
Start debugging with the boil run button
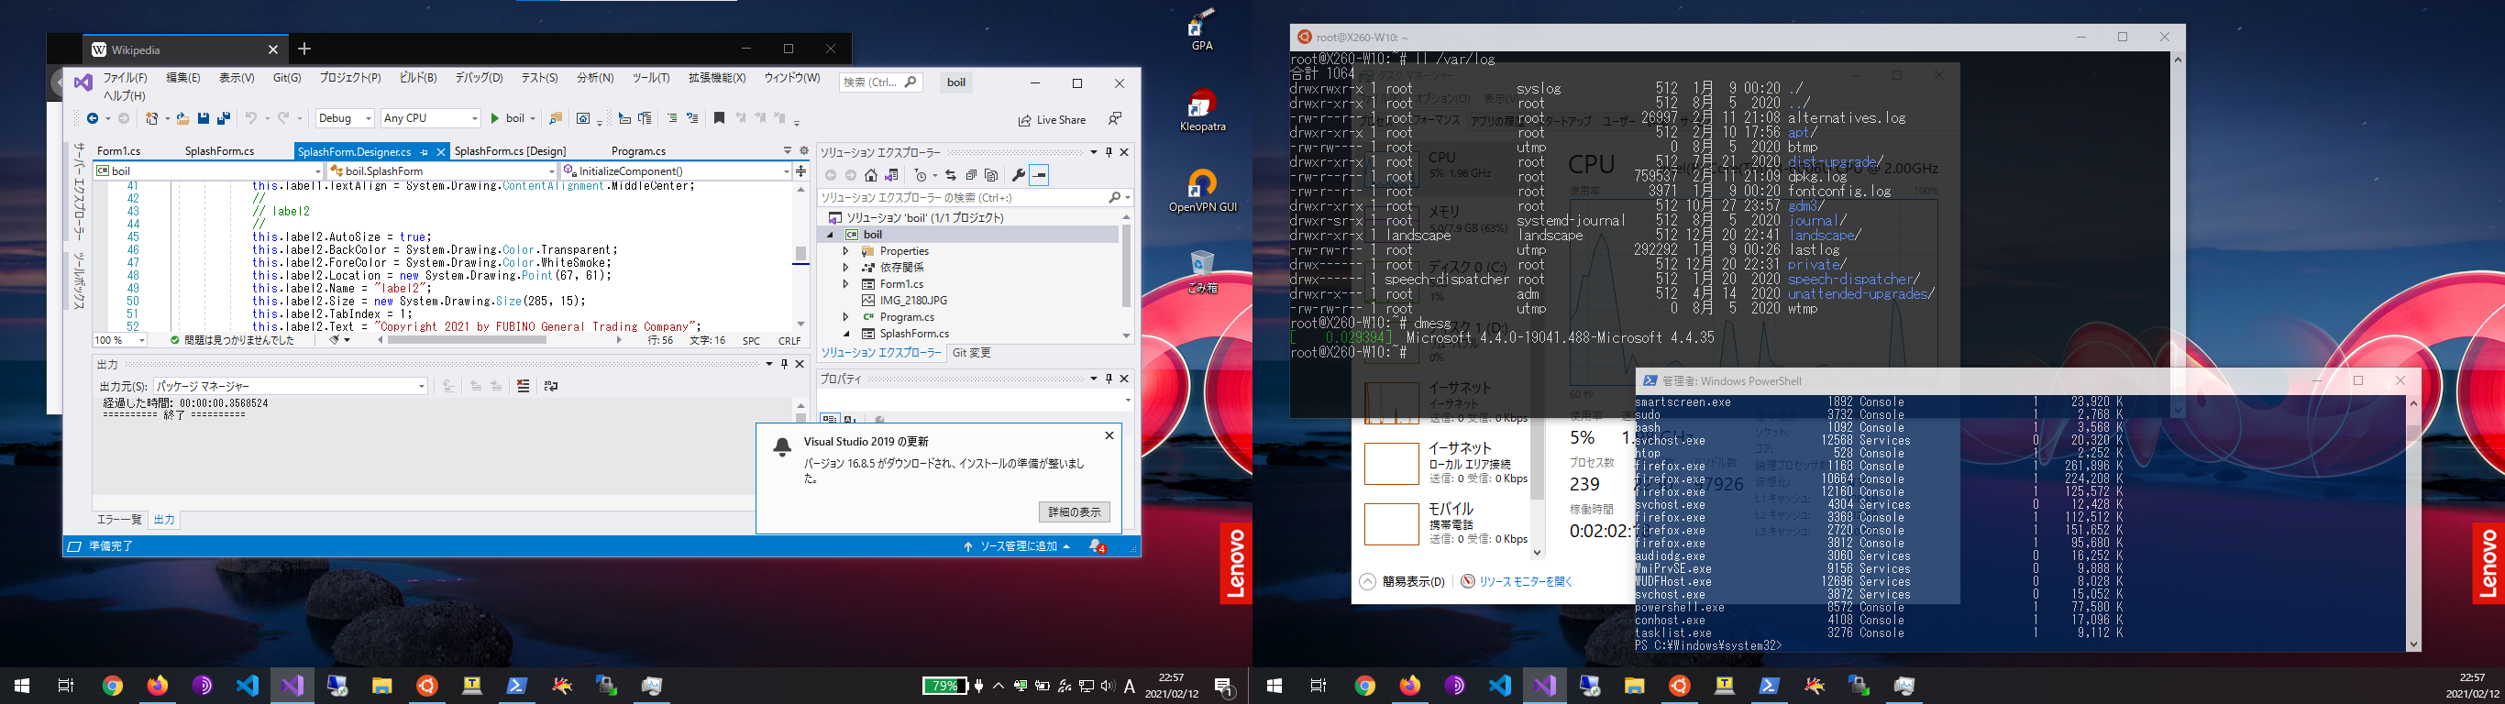pos(509,118)
